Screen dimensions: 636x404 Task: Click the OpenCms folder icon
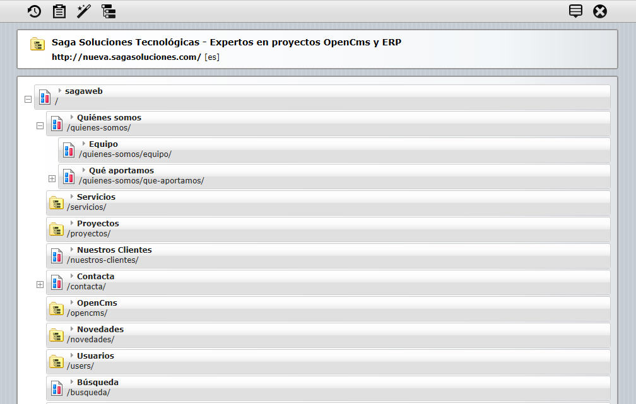tap(57, 309)
